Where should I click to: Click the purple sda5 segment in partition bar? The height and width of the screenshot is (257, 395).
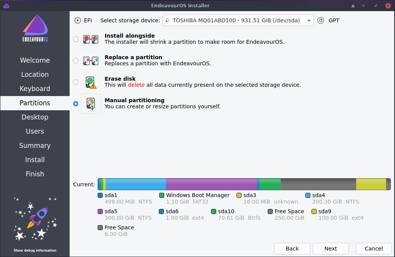tap(211, 184)
